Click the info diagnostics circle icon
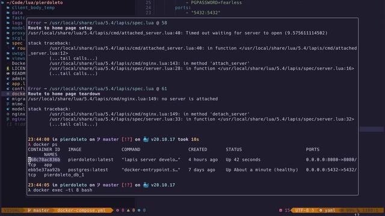This screenshot has height=216, width=385. (139, 210)
